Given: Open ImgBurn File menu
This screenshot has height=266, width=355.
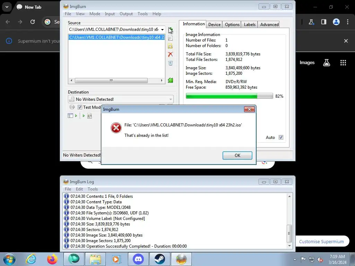Looking at the screenshot, I should coord(68,14).
